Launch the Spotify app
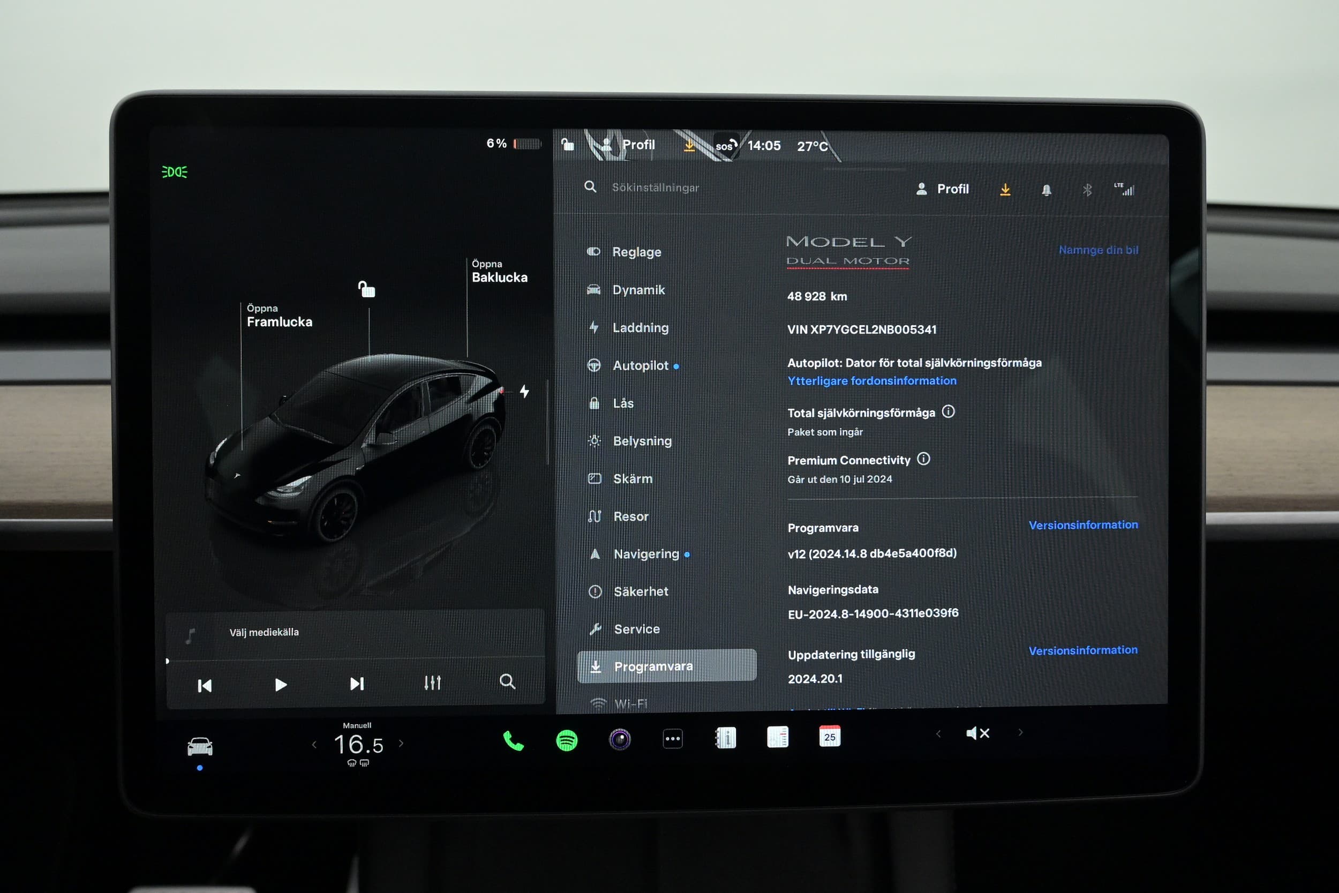This screenshot has height=893, width=1339. (567, 740)
